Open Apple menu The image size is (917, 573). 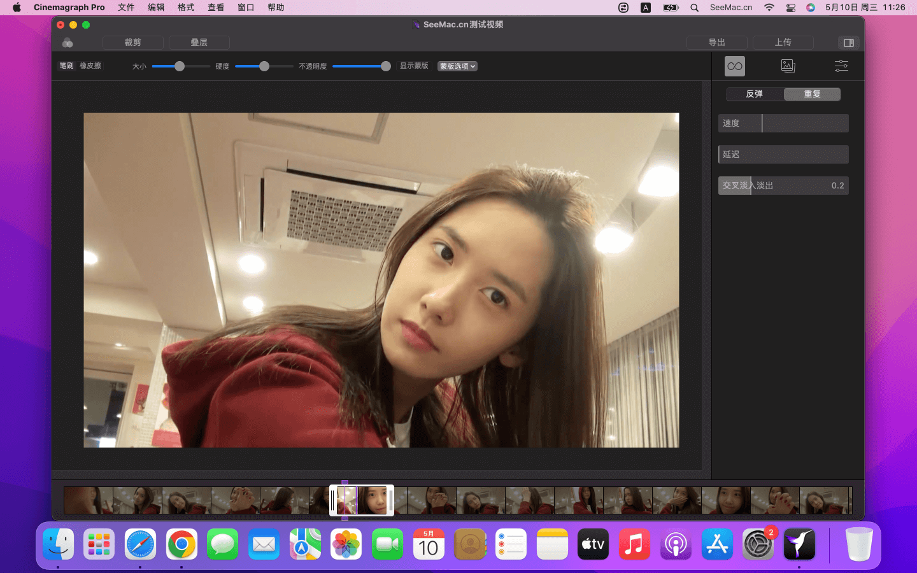[x=17, y=8]
